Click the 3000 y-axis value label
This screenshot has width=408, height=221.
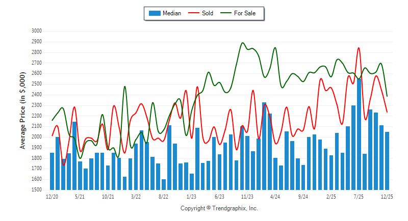tap(36, 31)
